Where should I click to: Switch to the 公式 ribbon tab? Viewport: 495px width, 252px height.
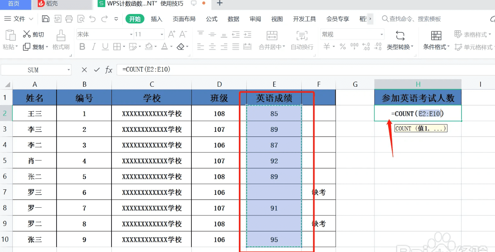click(x=212, y=18)
